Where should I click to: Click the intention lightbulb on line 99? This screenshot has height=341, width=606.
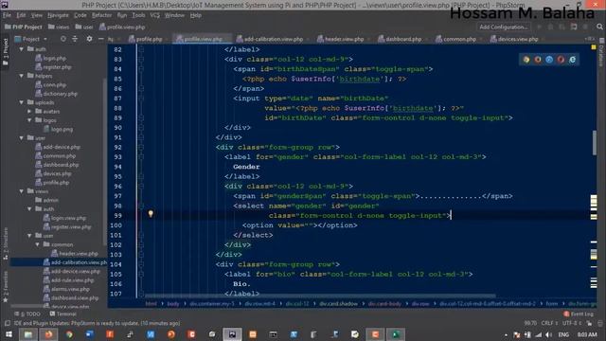pyautogui.click(x=151, y=214)
